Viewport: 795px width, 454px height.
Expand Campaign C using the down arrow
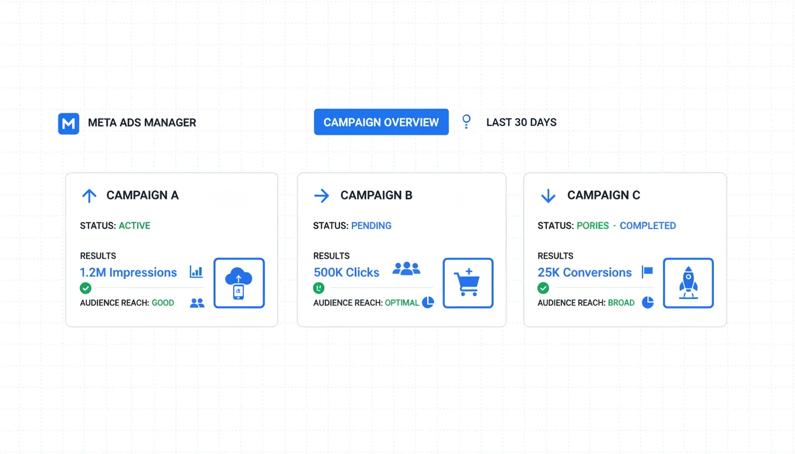tap(548, 196)
